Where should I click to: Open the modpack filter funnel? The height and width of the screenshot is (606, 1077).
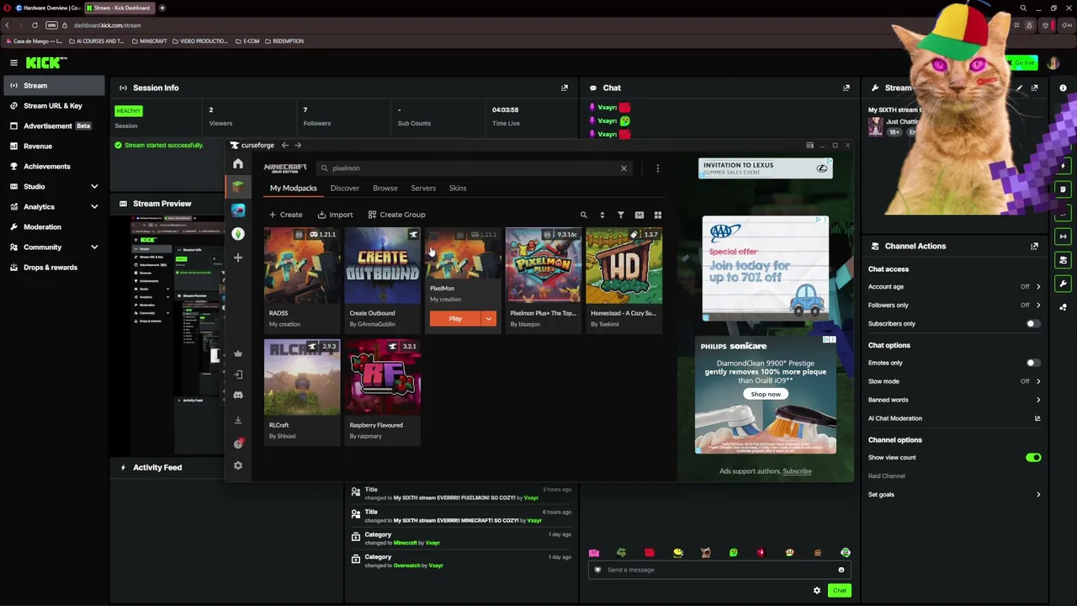click(x=620, y=215)
